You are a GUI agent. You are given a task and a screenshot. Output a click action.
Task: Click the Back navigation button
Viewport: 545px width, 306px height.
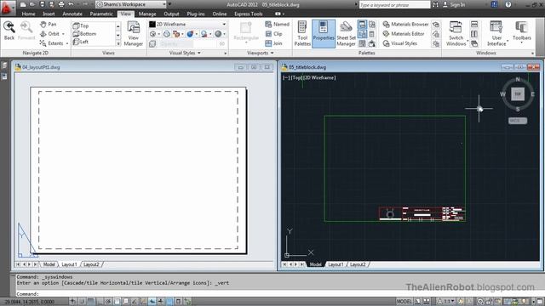[9, 31]
